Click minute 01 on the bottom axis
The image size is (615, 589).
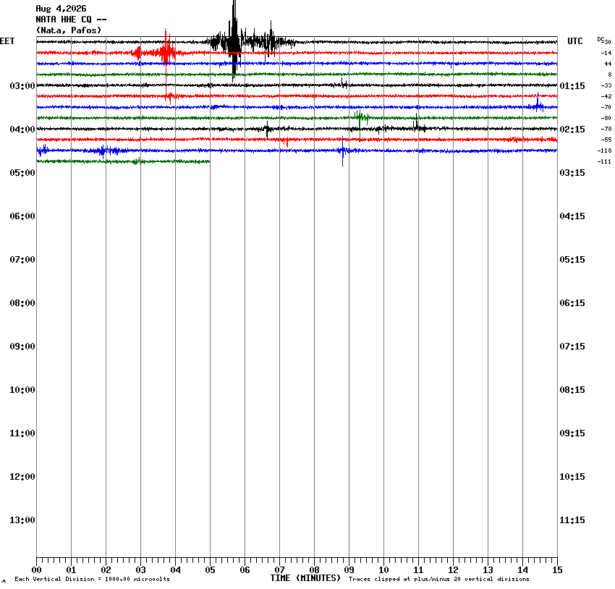point(71,570)
